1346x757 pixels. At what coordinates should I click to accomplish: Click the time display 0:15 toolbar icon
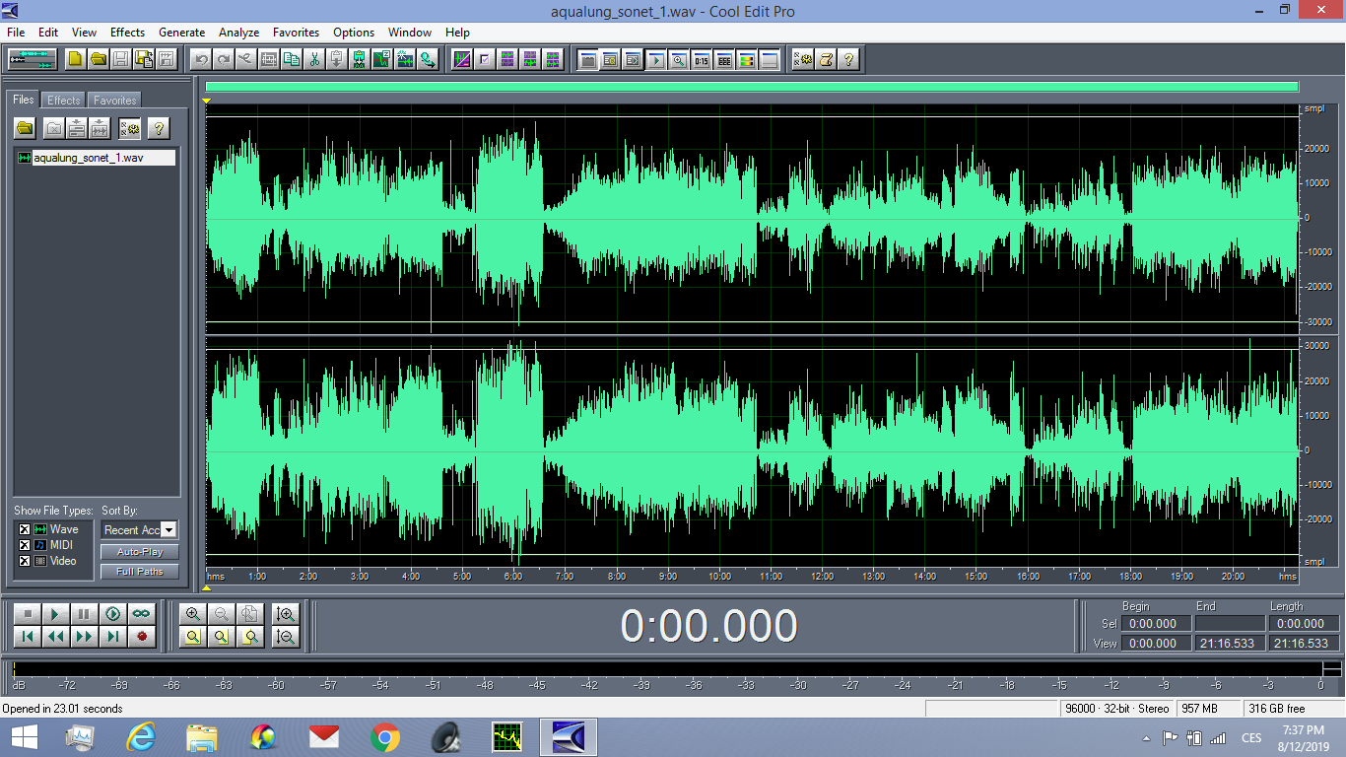[x=702, y=59]
